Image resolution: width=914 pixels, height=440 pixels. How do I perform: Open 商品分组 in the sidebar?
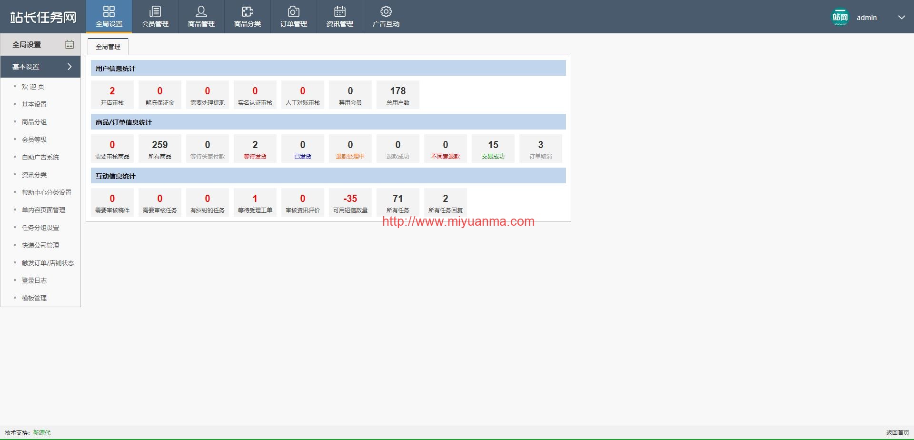pos(34,122)
